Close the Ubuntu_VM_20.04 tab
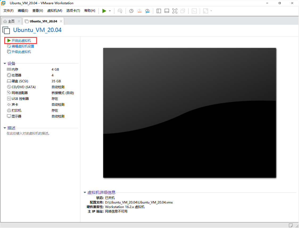The width and height of the screenshot is (299, 228). click(x=61, y=21)
